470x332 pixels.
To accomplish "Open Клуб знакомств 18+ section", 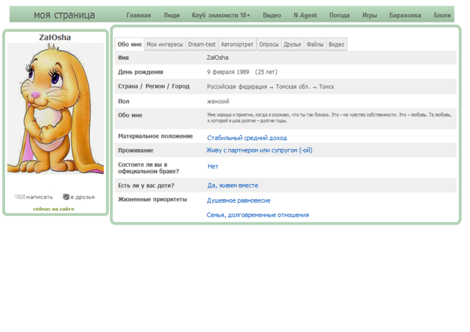I will coord(221,15).
